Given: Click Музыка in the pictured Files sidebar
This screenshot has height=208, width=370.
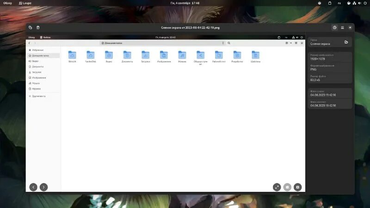Looking at the screenshot, I should (x=43, y=83).
